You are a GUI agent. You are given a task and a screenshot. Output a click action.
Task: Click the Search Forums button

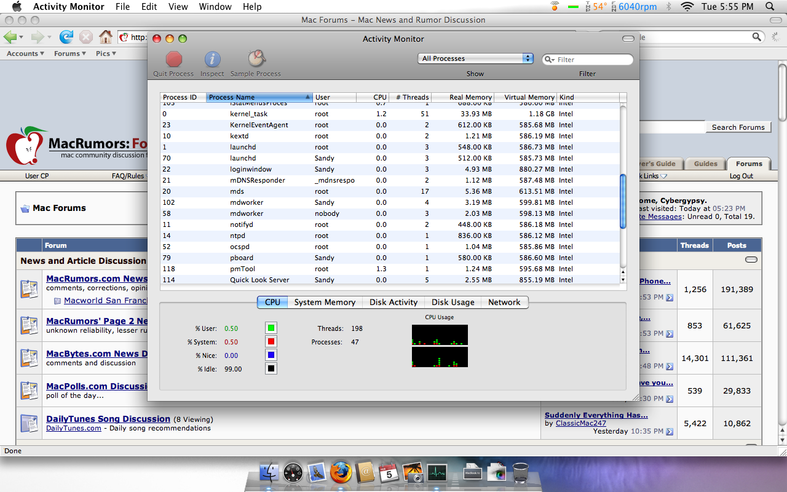738,127
